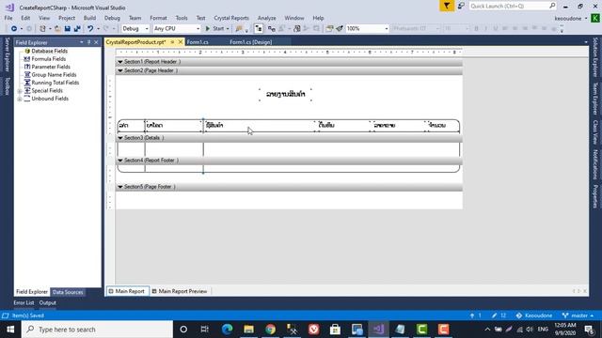Open the green K account avatar

pos(595,18)
